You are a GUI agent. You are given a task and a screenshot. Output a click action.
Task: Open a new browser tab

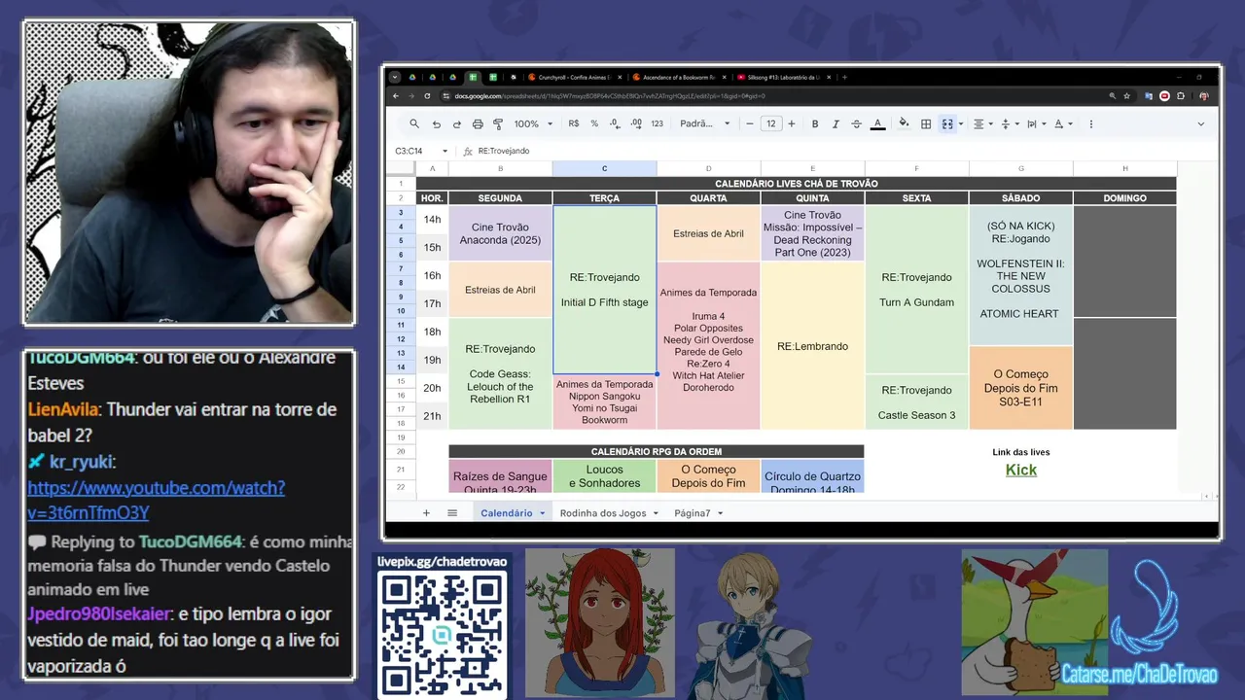point(844,77)
